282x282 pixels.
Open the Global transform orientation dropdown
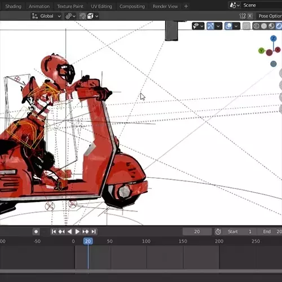pyautogui.click(x=46, y=16)
